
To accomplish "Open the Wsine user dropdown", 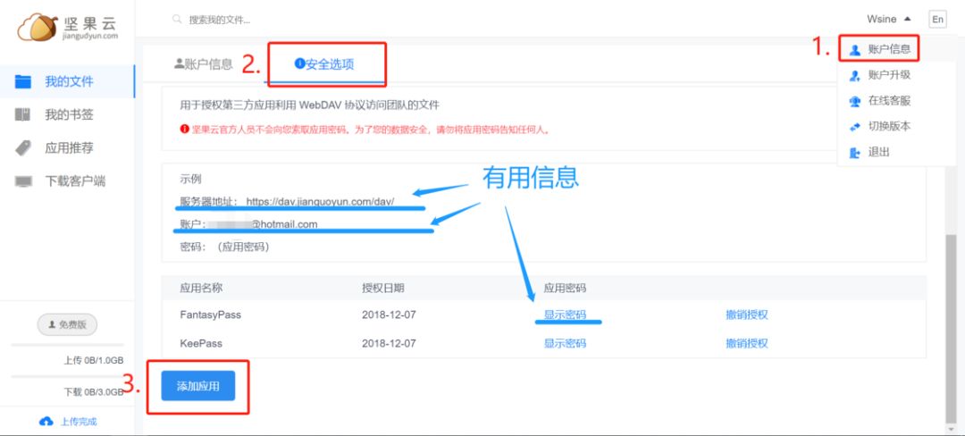I will point(889,19).
